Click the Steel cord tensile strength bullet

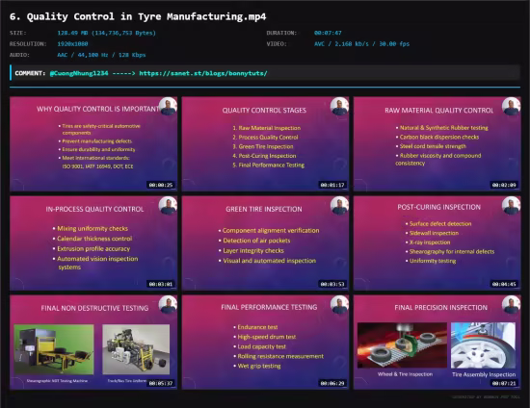coord(431,146)
